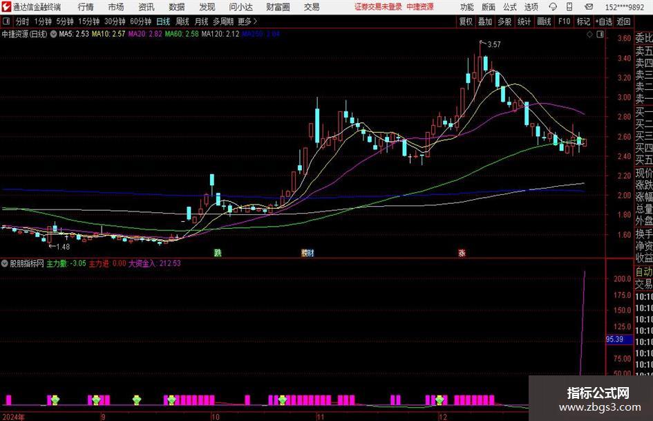This screenshot has height=421, width=653.
Task: Switch to 5分钟 chart period
Action: click(64, 21)
